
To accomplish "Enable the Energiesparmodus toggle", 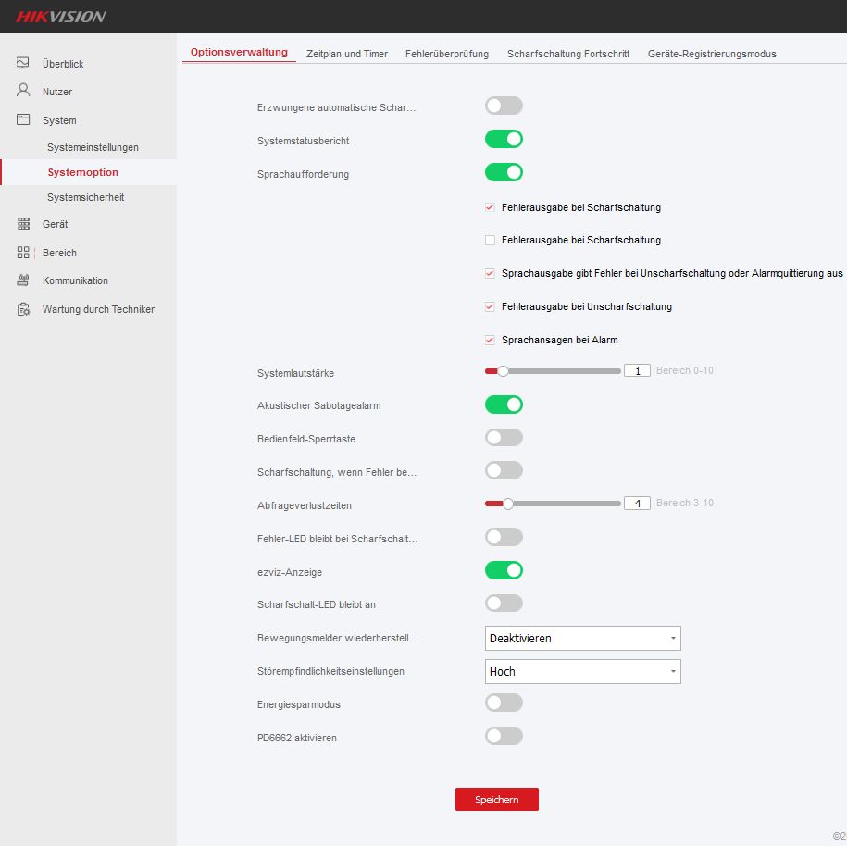I will click(x=504, y=703).
